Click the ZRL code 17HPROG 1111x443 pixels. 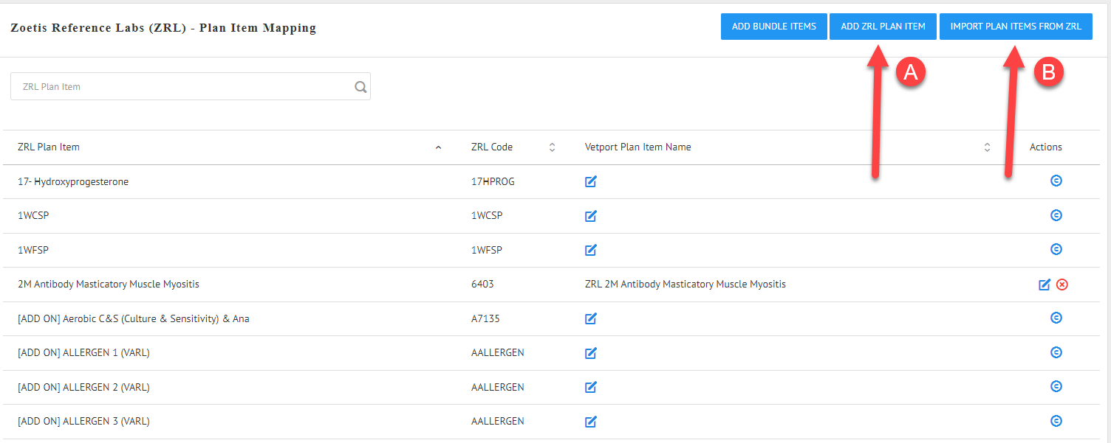coord(493,181)
